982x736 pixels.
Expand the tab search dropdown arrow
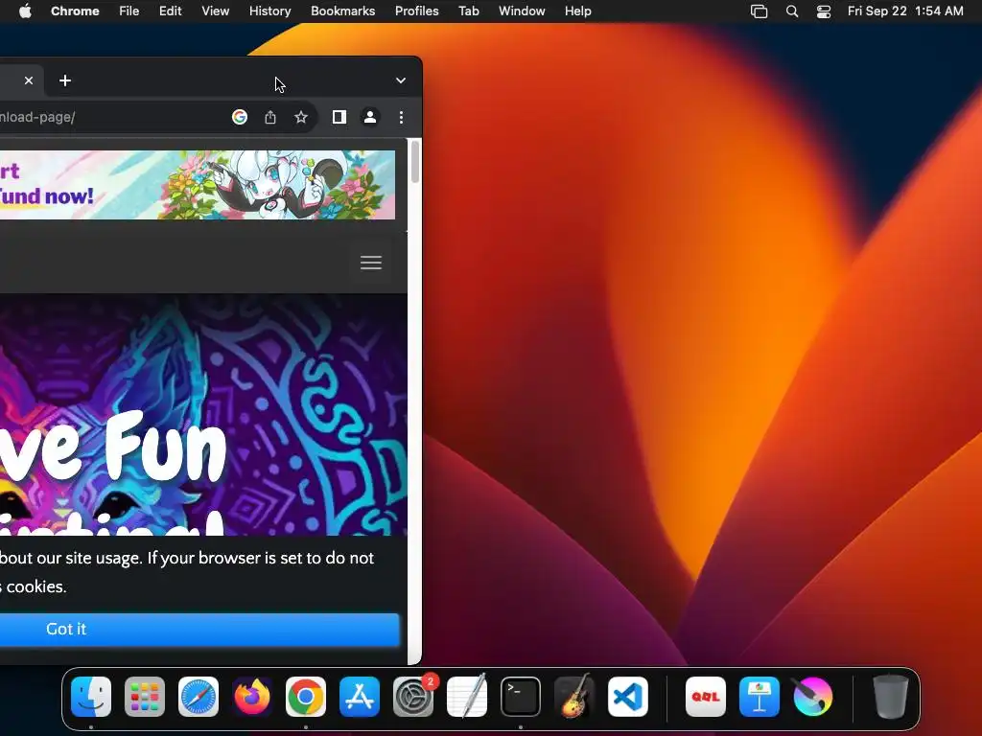click(401, 80)
